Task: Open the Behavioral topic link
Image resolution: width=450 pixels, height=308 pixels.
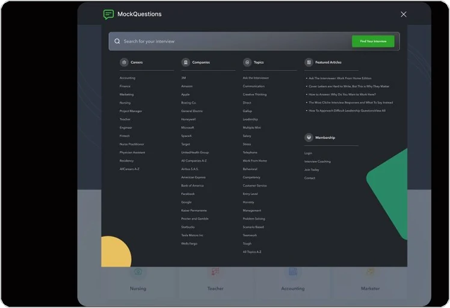Action: [250, 169]
